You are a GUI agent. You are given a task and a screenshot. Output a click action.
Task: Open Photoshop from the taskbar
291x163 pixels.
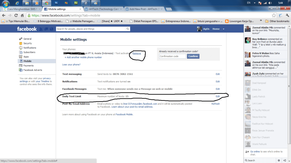tap(57, 3)
